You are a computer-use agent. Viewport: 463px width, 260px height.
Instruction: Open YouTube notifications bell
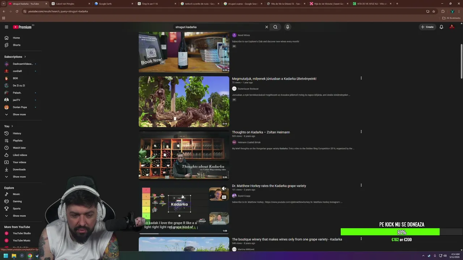coord(441,27)
